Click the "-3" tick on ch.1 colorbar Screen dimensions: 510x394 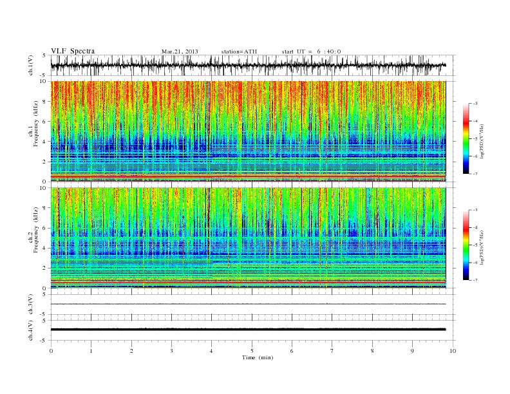475,104
